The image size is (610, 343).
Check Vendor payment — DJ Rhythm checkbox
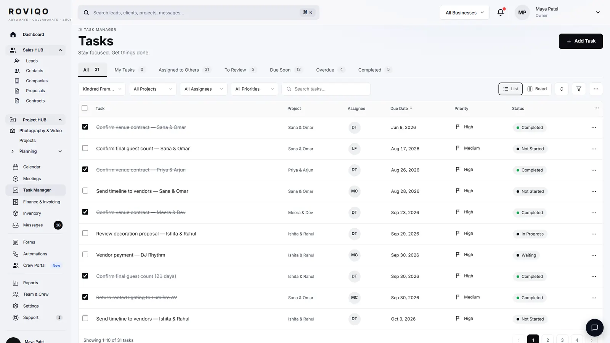coord(85,255)
